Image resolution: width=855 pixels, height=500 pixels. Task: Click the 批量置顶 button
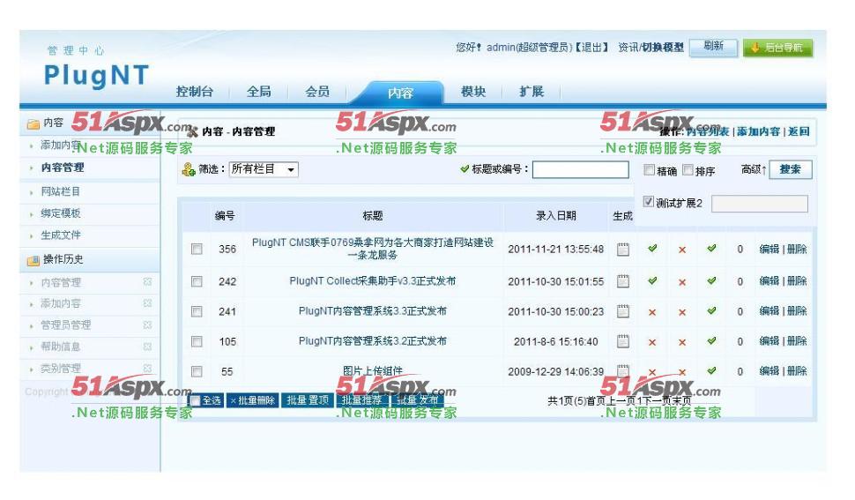[x=308, y=400]
